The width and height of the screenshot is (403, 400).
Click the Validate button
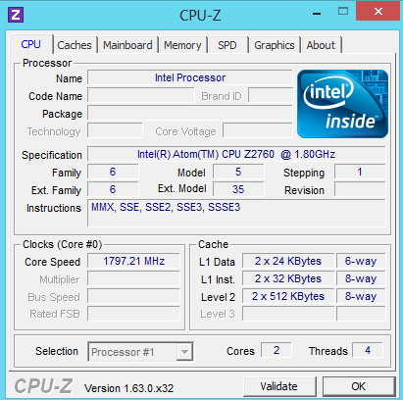coord(279,386)
